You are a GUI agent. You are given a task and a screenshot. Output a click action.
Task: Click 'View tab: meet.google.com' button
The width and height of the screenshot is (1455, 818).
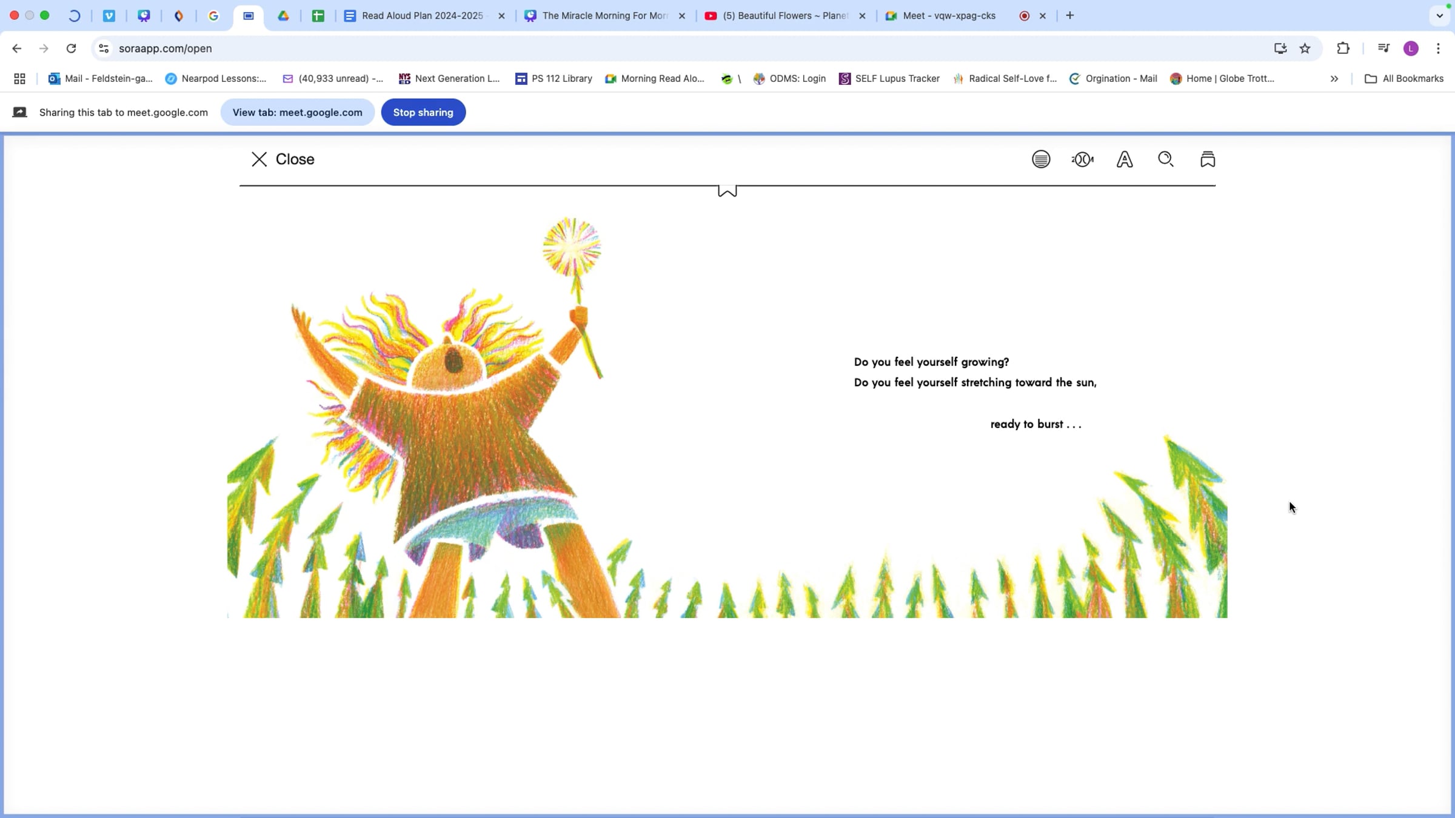(298, 112)
